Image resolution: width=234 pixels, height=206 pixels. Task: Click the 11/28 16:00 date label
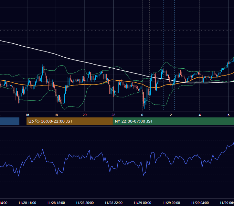27,203
